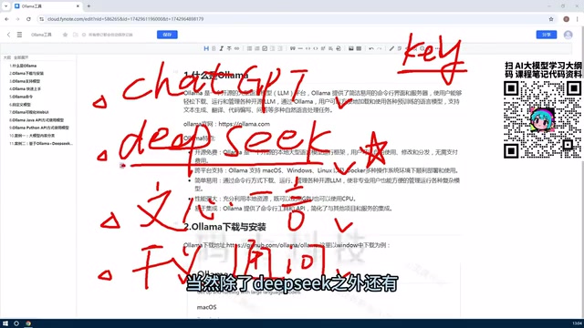Viewport: 584px width, 328px height.
Task: Jump to outline item 8.Ollama Java API
Action: click(36, 120)
